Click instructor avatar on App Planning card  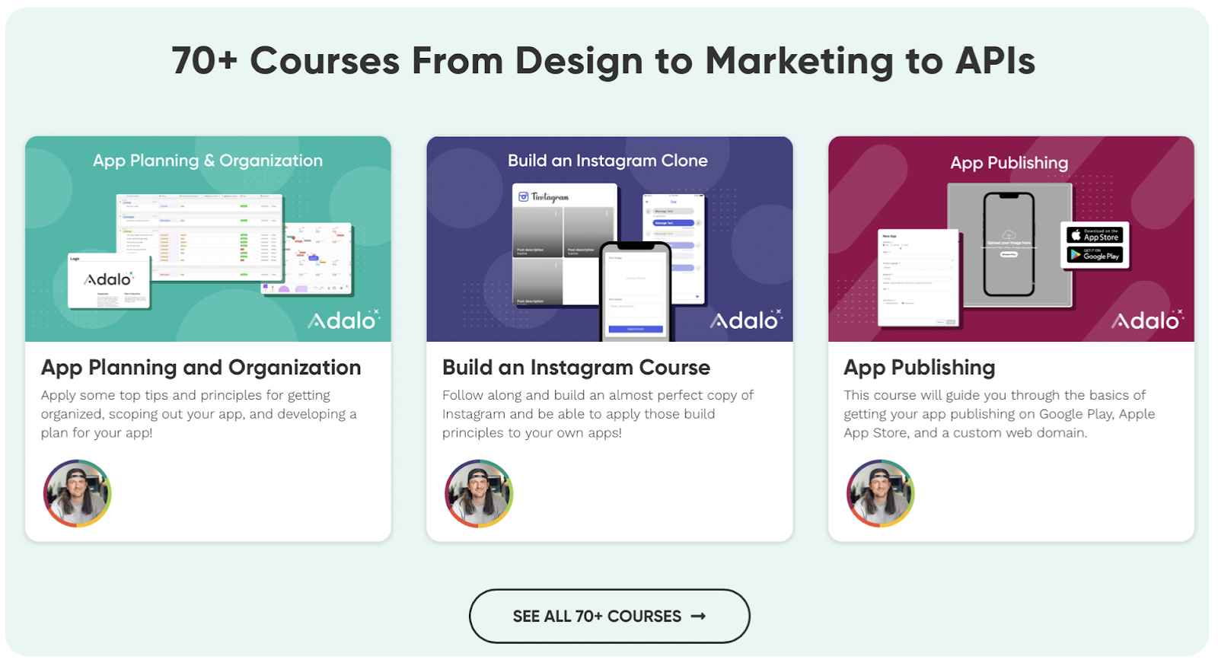click(77, 493)
